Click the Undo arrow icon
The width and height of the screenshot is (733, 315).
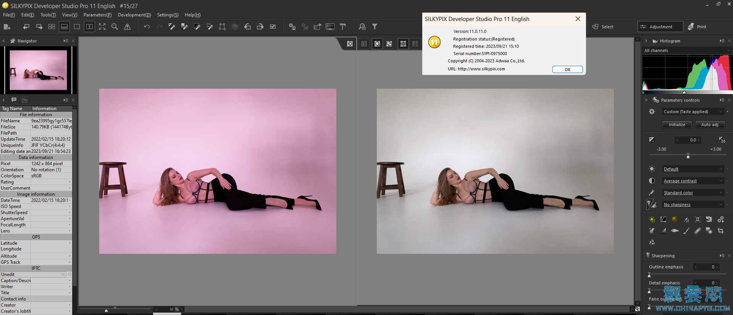[x=147, y=27]
